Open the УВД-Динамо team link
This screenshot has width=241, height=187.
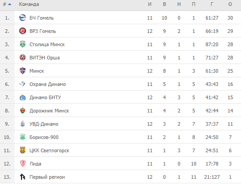click(44, 124)
